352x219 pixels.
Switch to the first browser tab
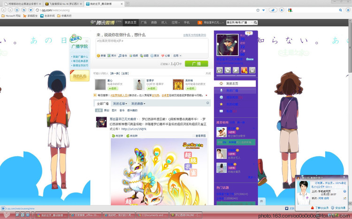pos(22,4)
